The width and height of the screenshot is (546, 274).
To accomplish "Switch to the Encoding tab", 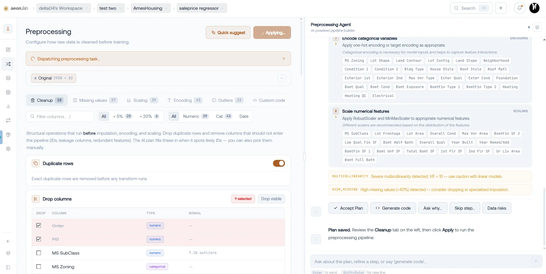I will [x=185, y=100].
